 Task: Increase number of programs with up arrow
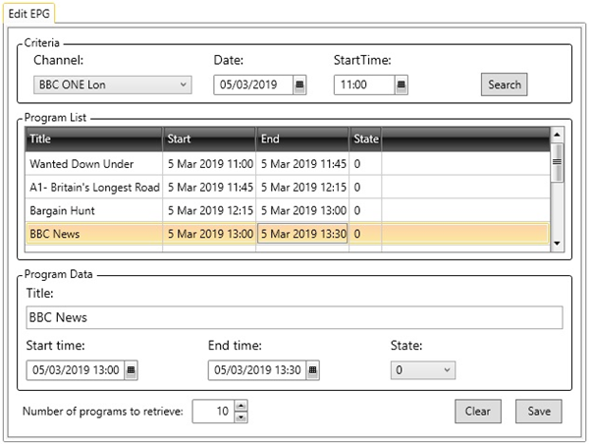(x=242, y=405)
